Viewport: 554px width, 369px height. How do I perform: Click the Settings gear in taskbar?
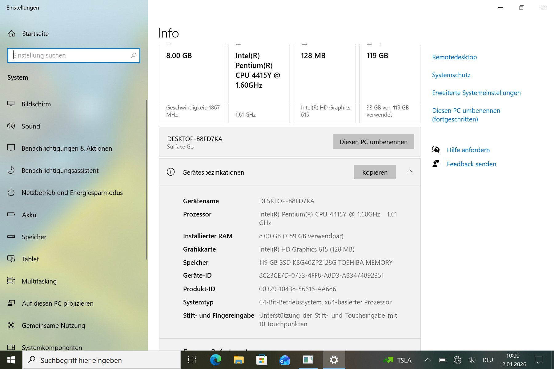(x=334, y=360)
